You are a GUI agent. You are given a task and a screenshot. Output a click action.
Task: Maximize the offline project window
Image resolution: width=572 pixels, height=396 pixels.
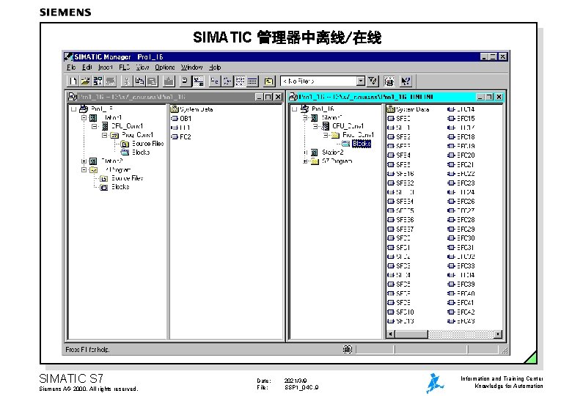pyautogui.click(x=268, y=97)
